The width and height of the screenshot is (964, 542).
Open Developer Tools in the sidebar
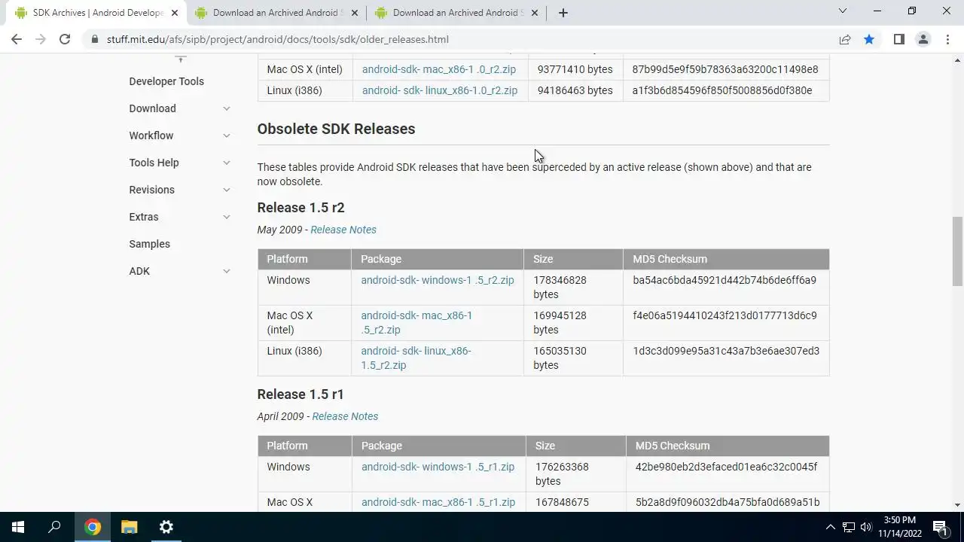click(x=166, y=81)
